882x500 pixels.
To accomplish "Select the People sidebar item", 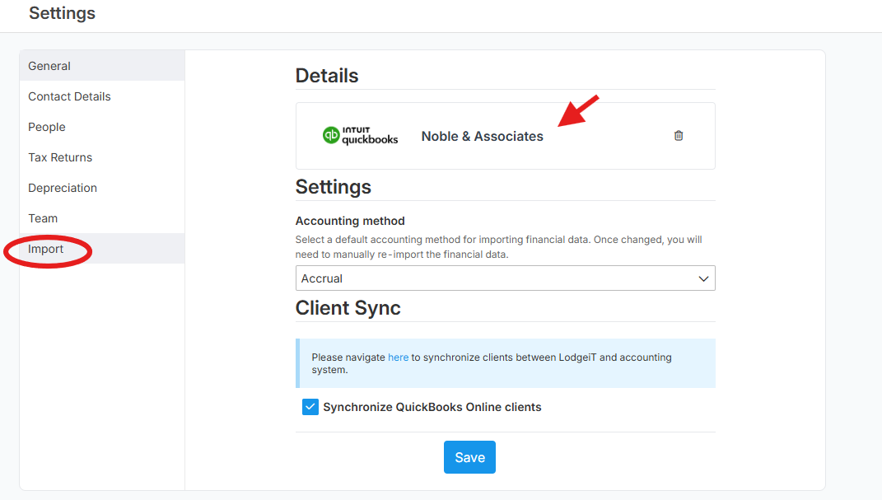I will tap(102, 127).
